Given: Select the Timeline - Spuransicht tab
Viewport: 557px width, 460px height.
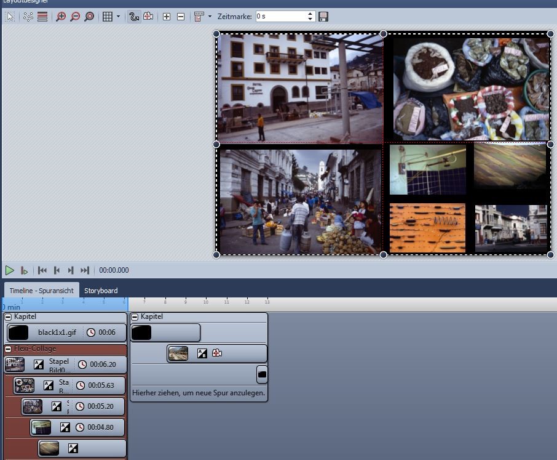Looking at the screenshot, I should pyautogui.click(x=41, y=290).
